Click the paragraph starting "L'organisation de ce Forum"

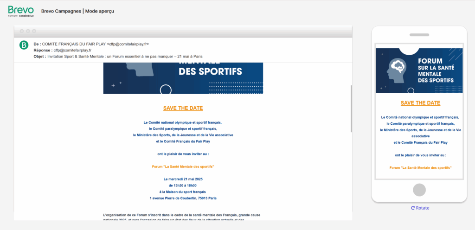[x=182, y=217]
